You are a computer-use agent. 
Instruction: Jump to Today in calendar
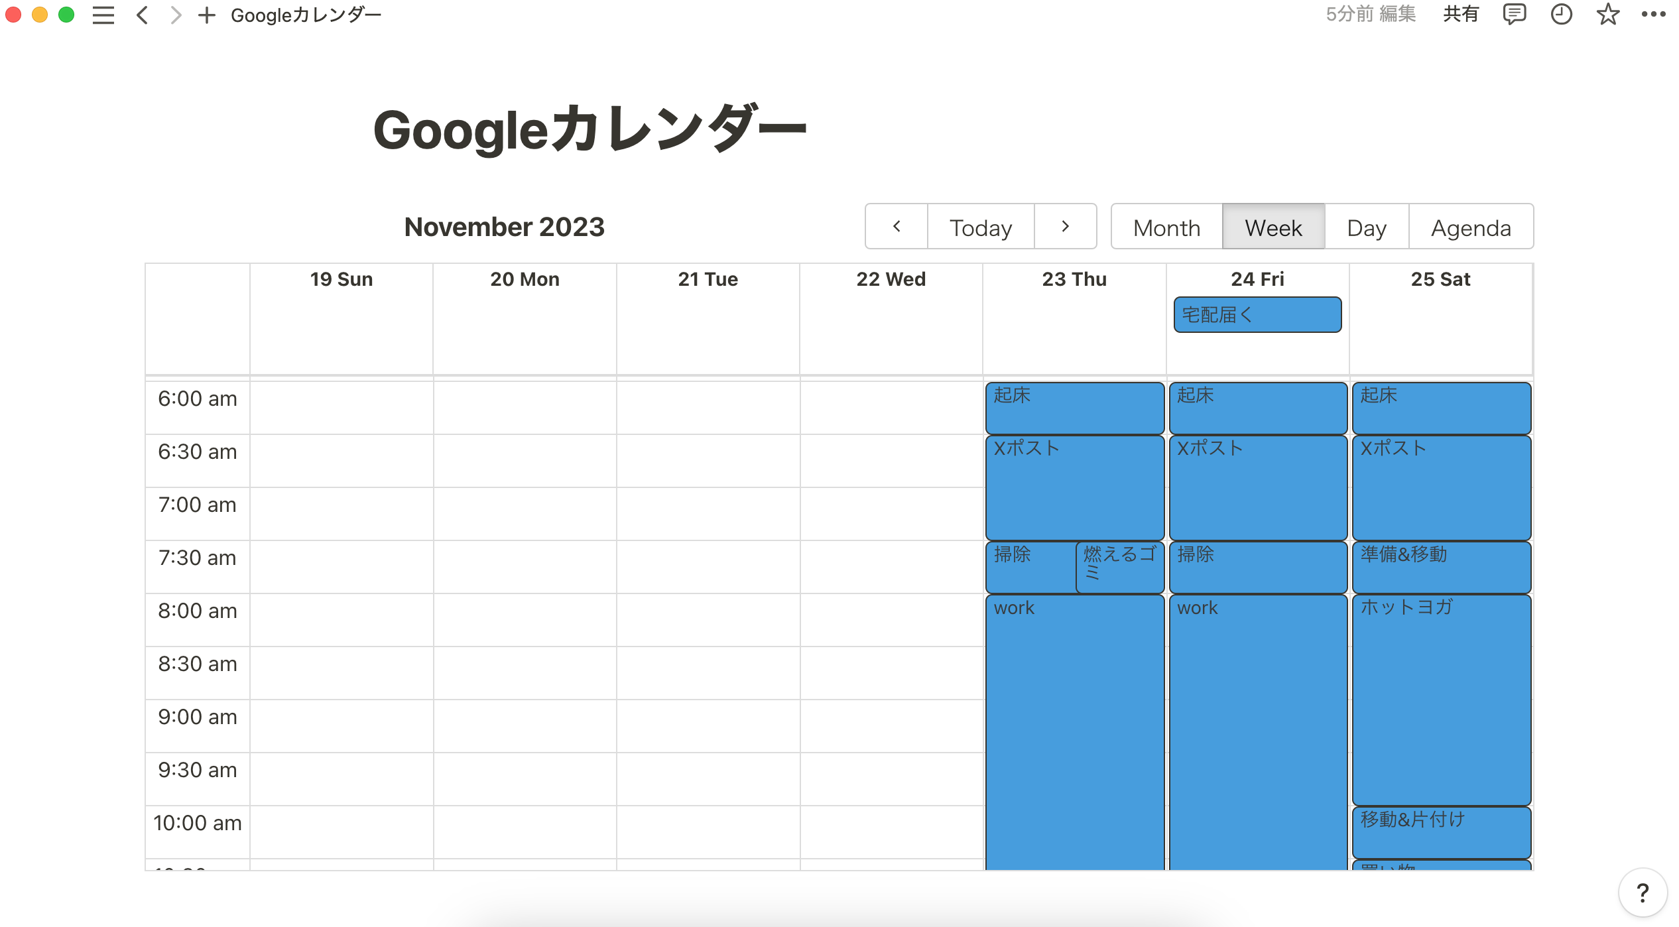coord(981,227)
